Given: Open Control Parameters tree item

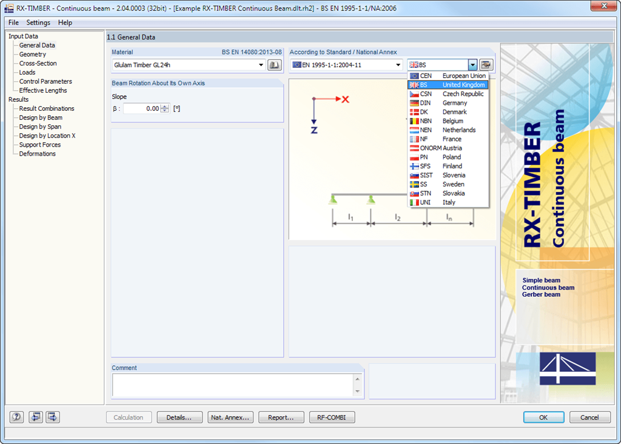Looking at the screenshot, I should (45, 82).
